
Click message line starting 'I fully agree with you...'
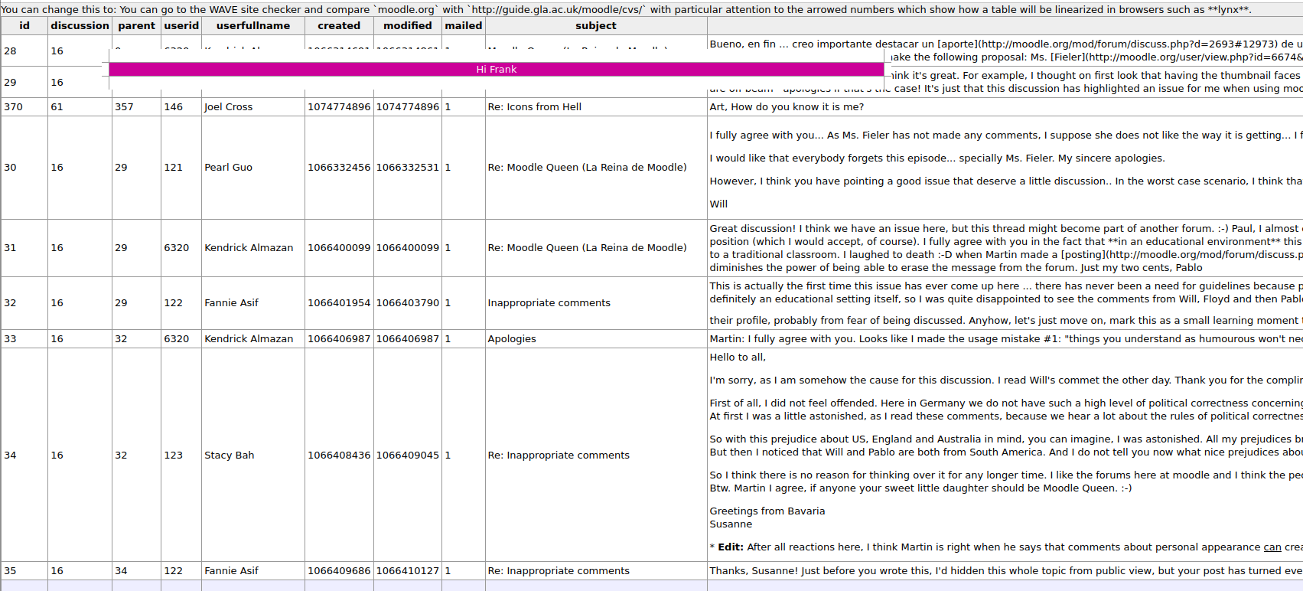point(1005,135)
